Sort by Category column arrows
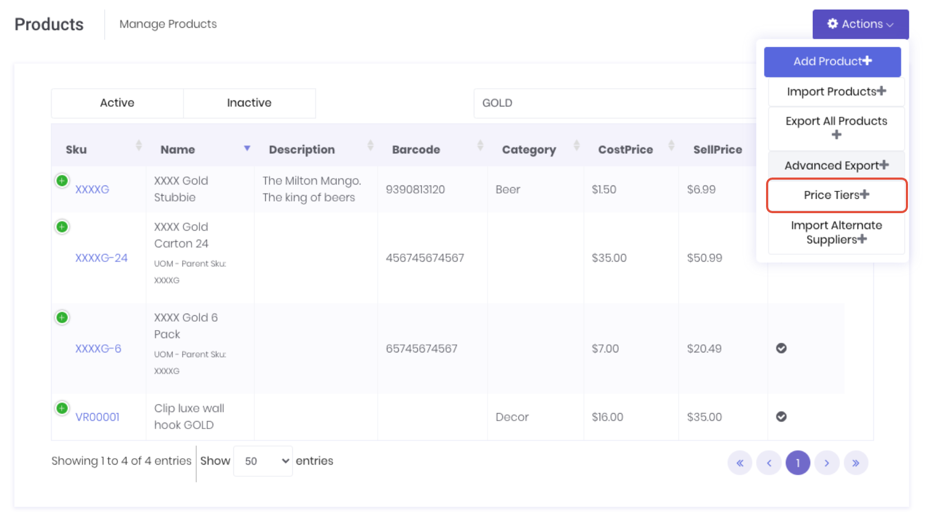The width and height of the screenshot is (925, 522). point(577,145)
